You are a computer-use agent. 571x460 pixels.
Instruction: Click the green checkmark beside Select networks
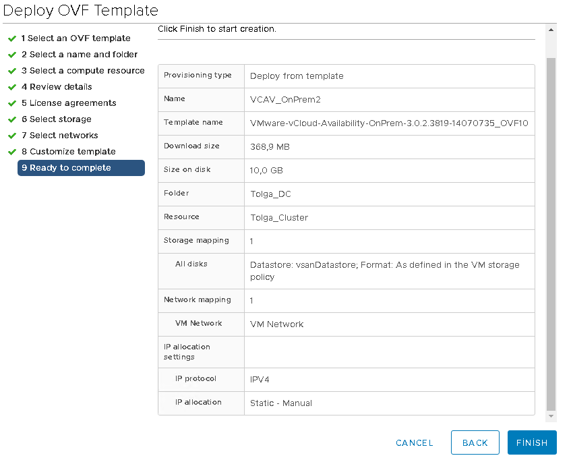coord(12,136)
